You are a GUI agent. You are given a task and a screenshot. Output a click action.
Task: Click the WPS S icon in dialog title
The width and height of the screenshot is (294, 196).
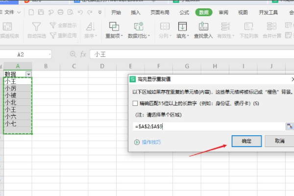(x=132, y=79)
